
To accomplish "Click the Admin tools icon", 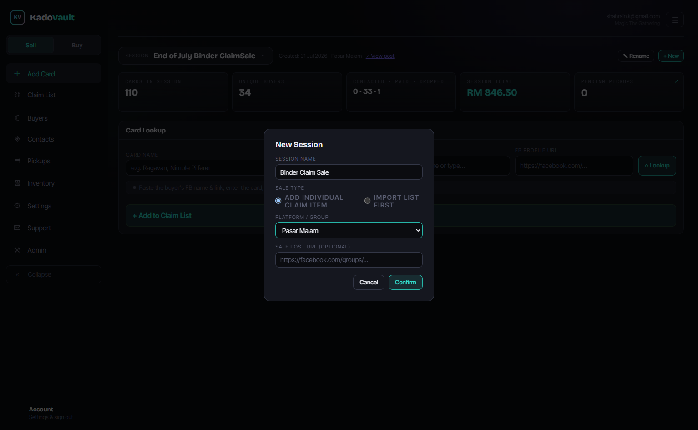I will pos(17,250).
